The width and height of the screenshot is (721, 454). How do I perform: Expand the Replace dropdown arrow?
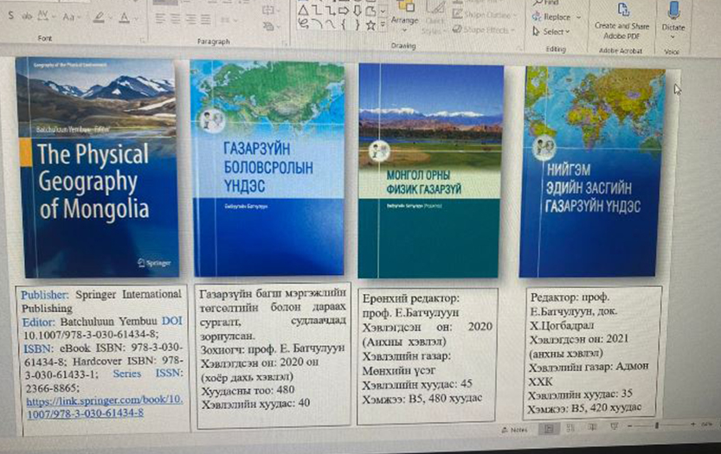pyautogui.click(x=576, y=16)
